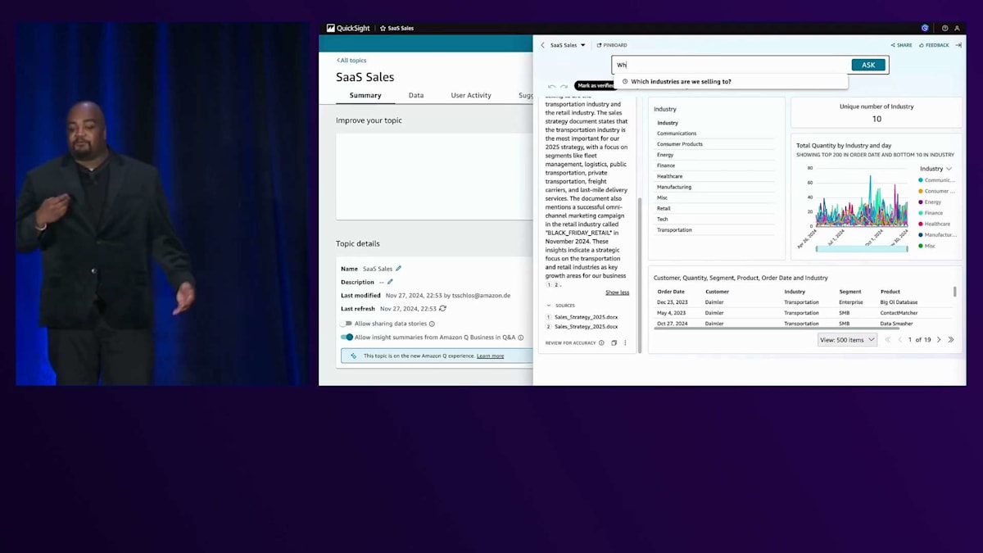Click citation number 2 at end of answer
This screenshot has height=553, width=983.
tap(555, 284)
